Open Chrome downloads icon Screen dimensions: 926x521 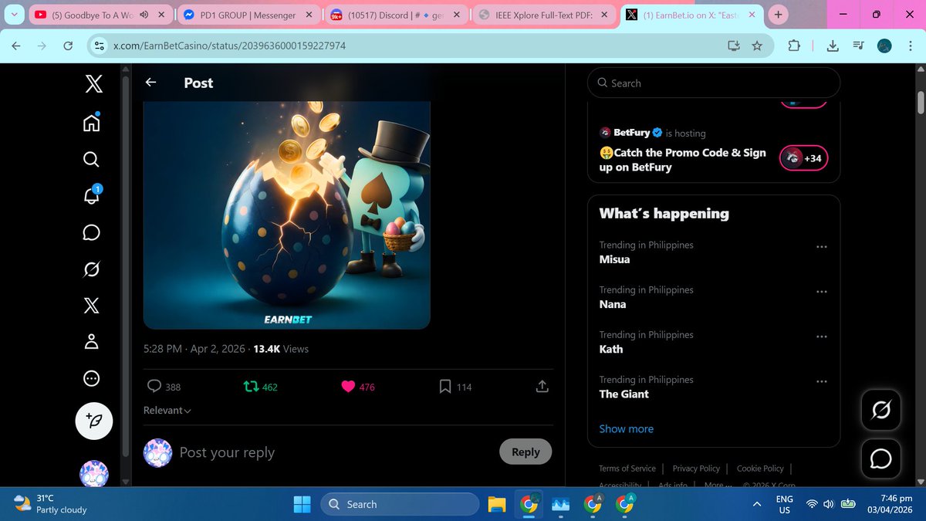click(x=833, y=46)
